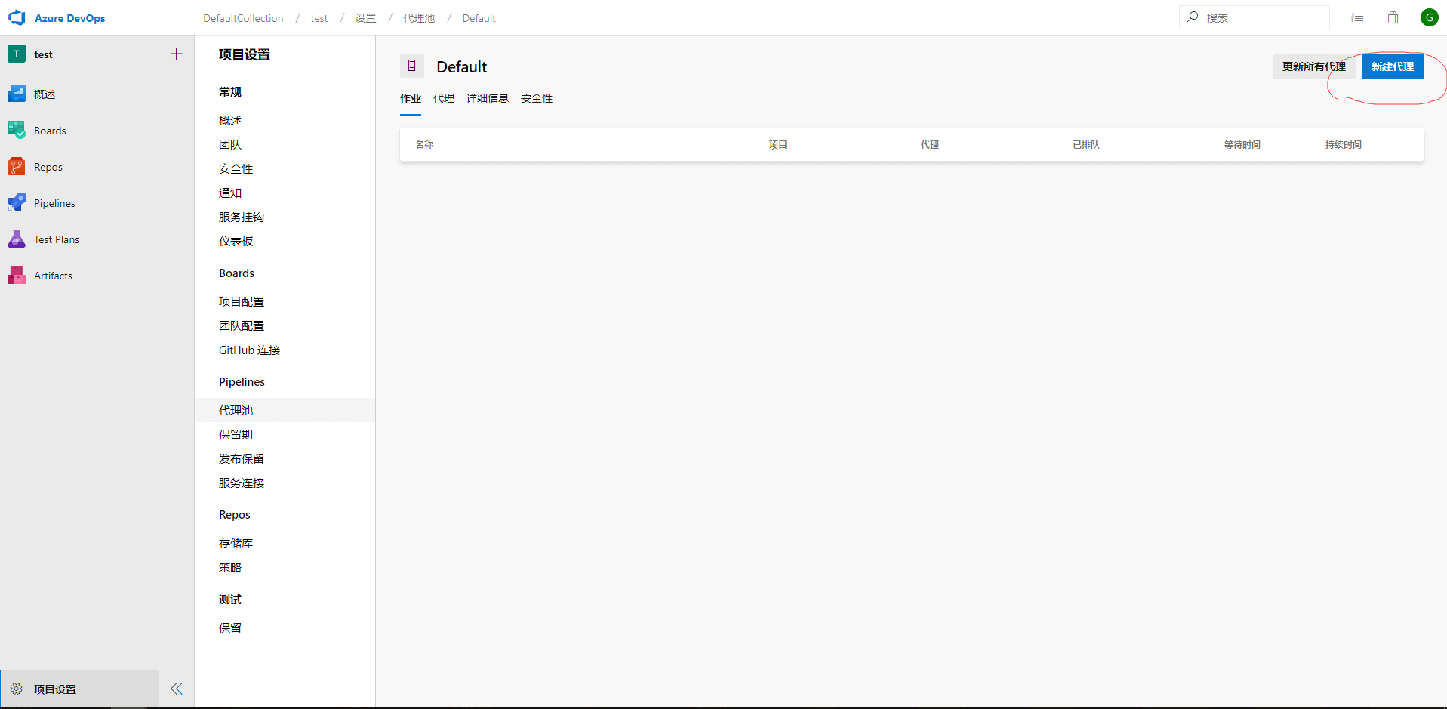Open the Boards hub icon
Image resolution: width=1447 pixels, height=709 pixels.
17,131
